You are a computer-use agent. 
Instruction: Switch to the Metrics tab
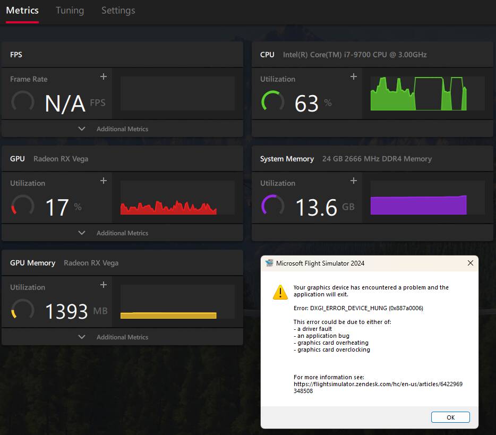[x=22, y=11]
